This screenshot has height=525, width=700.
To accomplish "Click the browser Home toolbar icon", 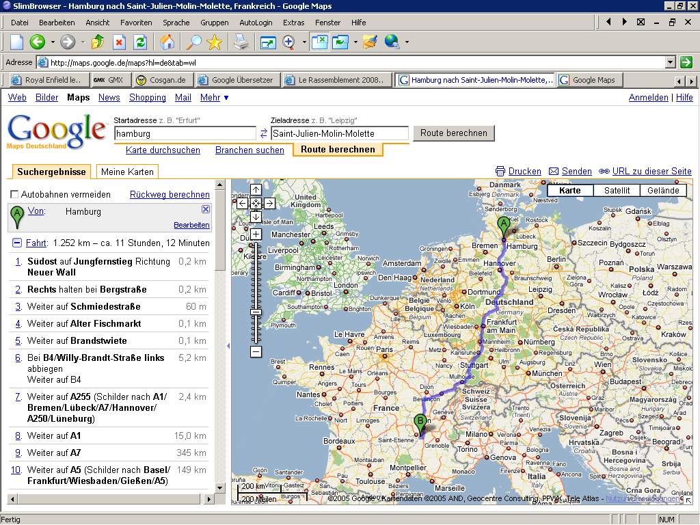I will pos(167,42).
